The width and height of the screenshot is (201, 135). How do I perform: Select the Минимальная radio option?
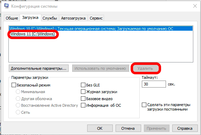pyautogui.click(x=18, y=92)
